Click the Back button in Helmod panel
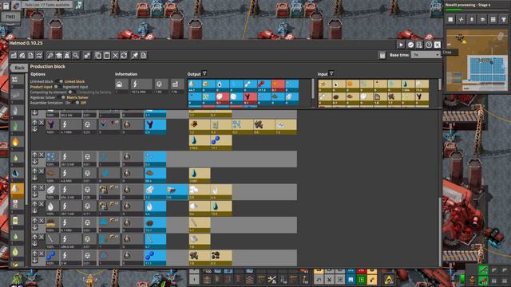 pos(19,68)
